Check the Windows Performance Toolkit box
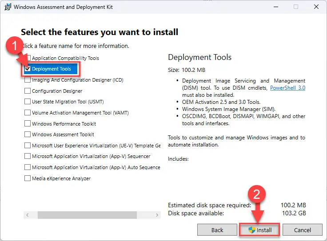327x241 pixels. click(x=28, y=123)
